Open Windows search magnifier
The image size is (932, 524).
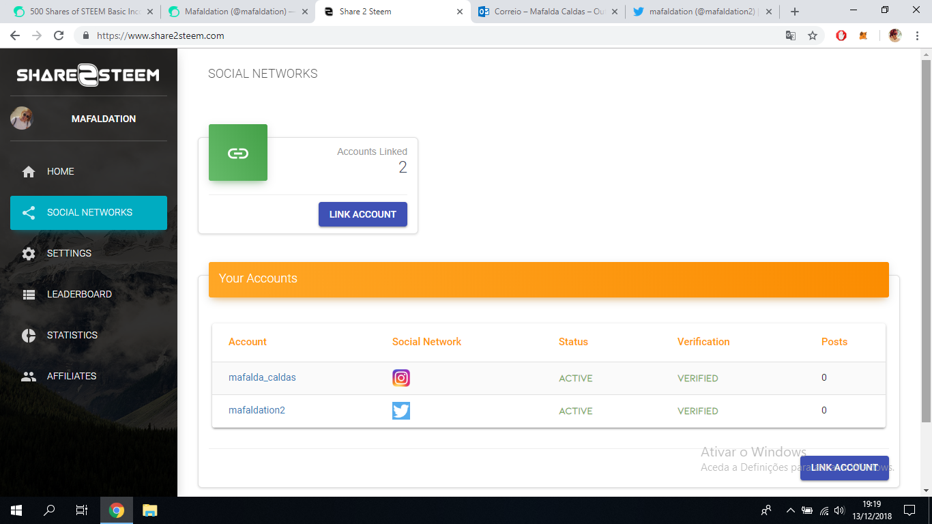pyautogui.click(x=49, y=510)
